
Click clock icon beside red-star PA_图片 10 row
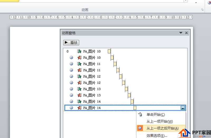(71, 57)
